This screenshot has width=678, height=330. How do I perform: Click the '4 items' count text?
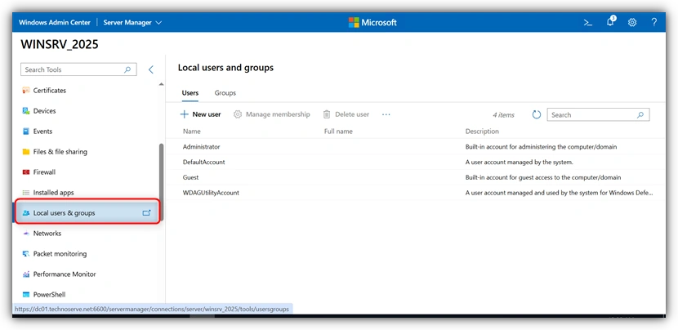point(504,114)
